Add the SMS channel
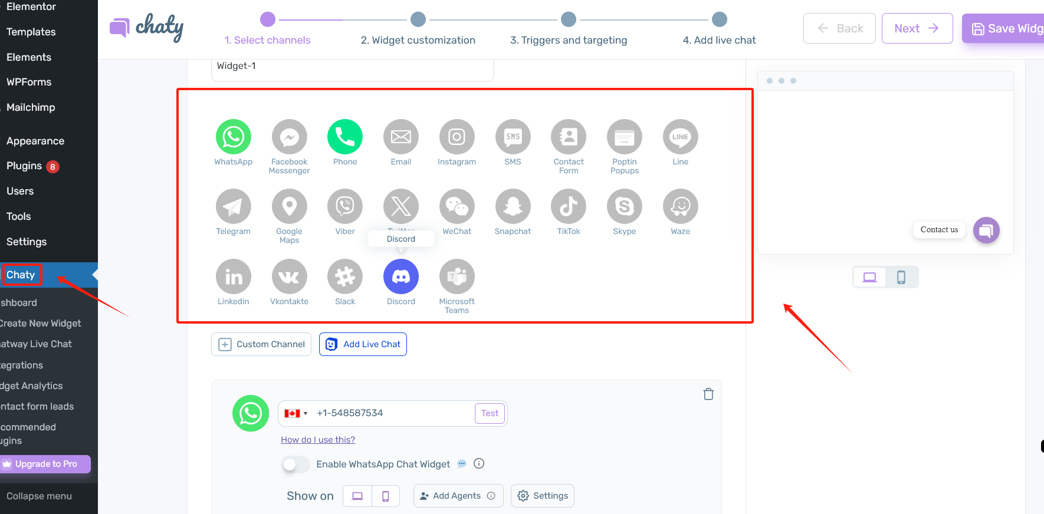Image resolution: width=1044 pixels, height=514 pixels. [513, 137]
